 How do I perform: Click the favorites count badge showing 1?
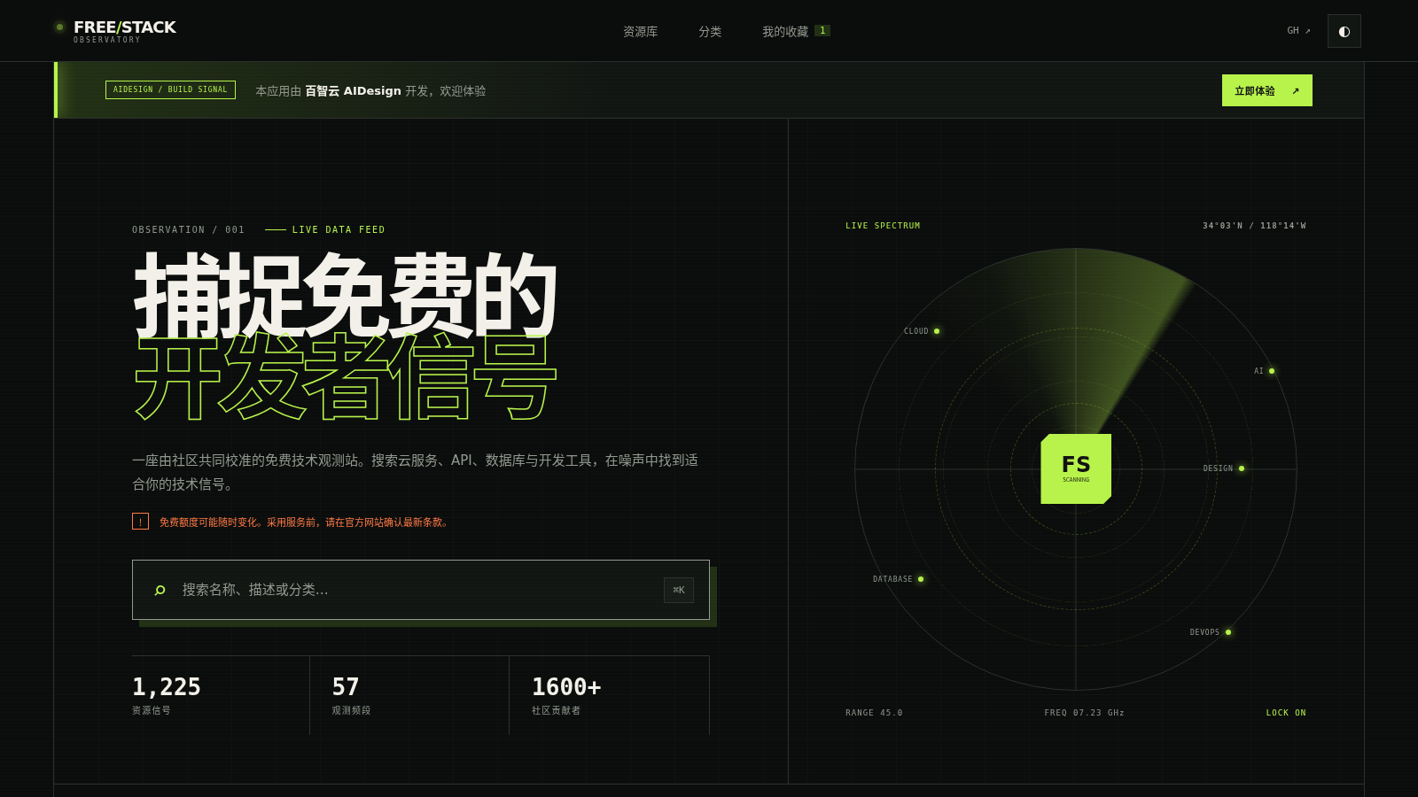pyautogui.click(x=822, y=30)
